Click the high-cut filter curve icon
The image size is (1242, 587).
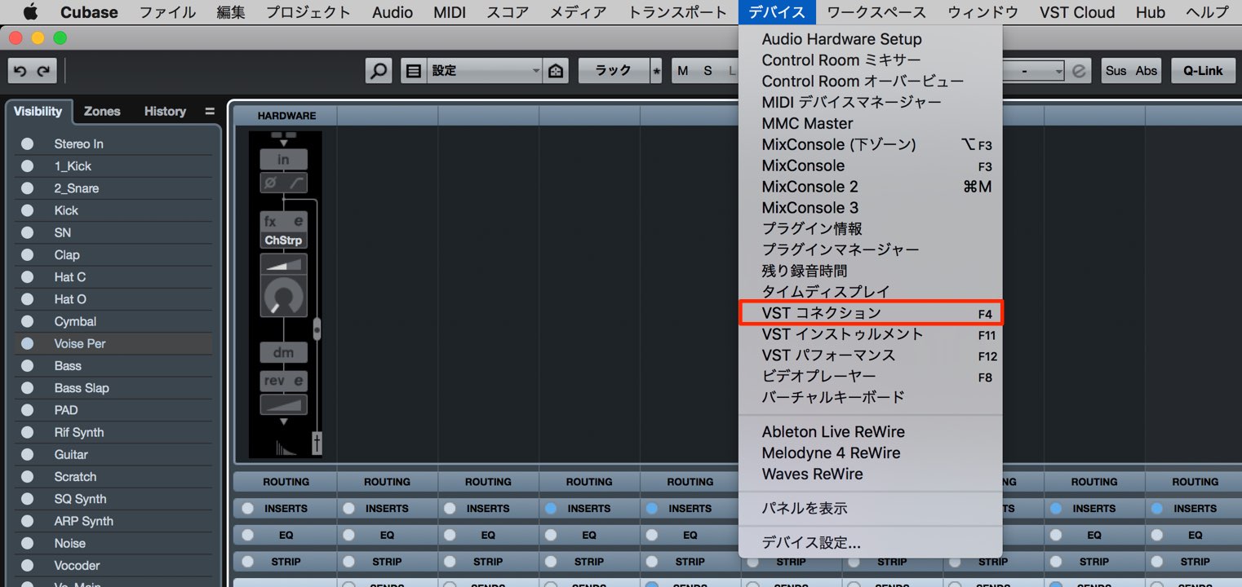[295, 183]
